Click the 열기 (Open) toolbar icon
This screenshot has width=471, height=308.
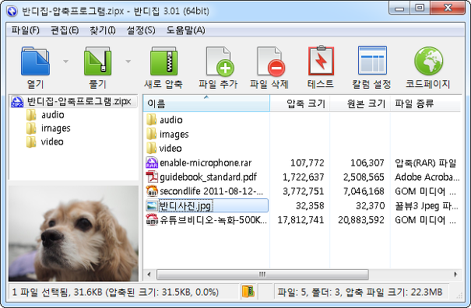pyautogui.click(x=35, y=61)
